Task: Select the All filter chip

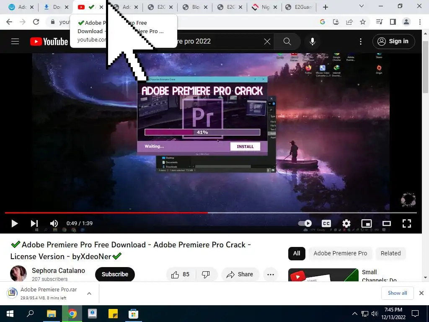Action: tap(297, 253)
